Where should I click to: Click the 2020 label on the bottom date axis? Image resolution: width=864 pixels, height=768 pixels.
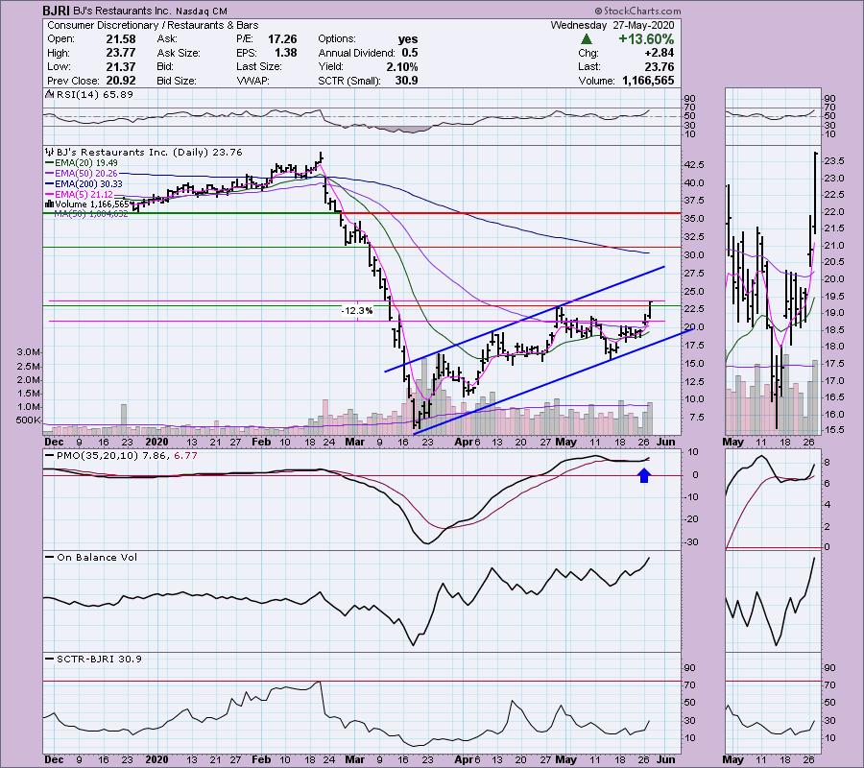156,759
